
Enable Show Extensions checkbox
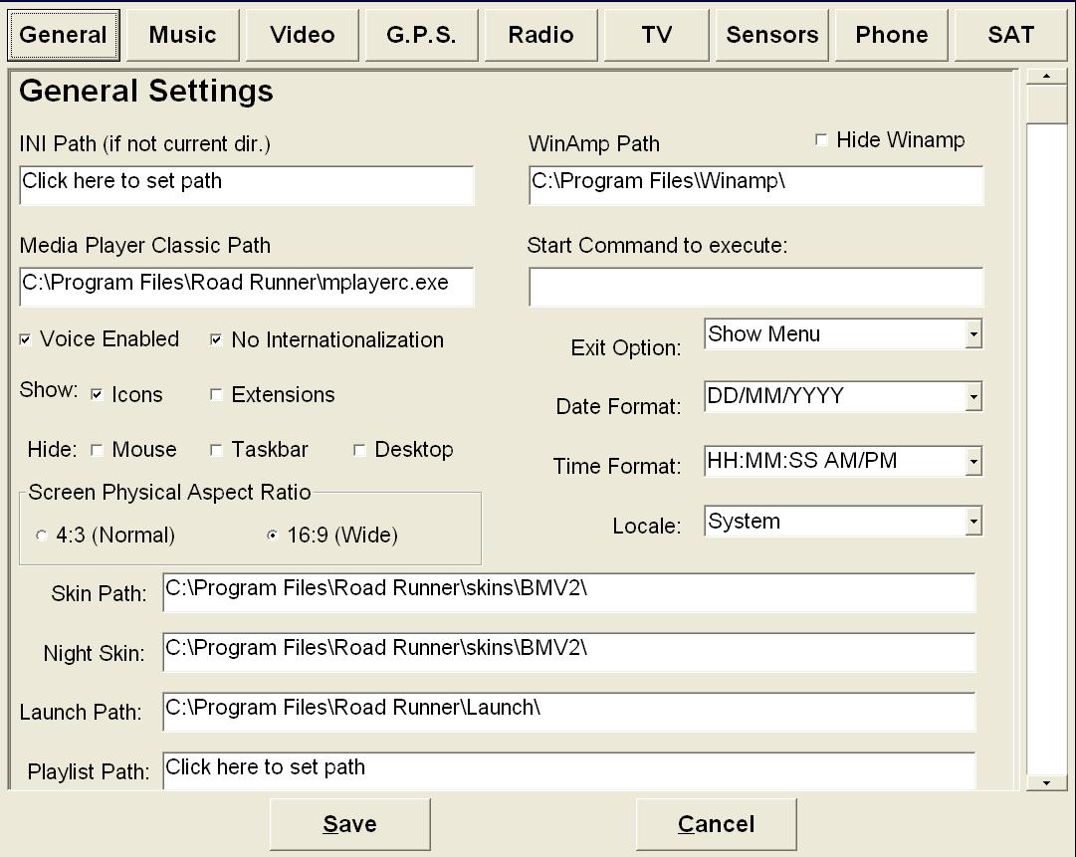click(x=216, y=395)
